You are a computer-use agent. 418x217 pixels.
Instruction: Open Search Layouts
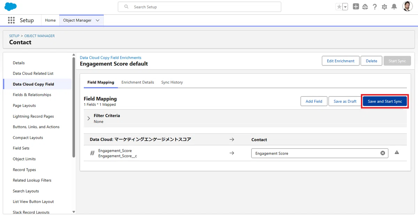point(26,191)
